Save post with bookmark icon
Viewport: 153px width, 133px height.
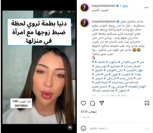[147, 103]
